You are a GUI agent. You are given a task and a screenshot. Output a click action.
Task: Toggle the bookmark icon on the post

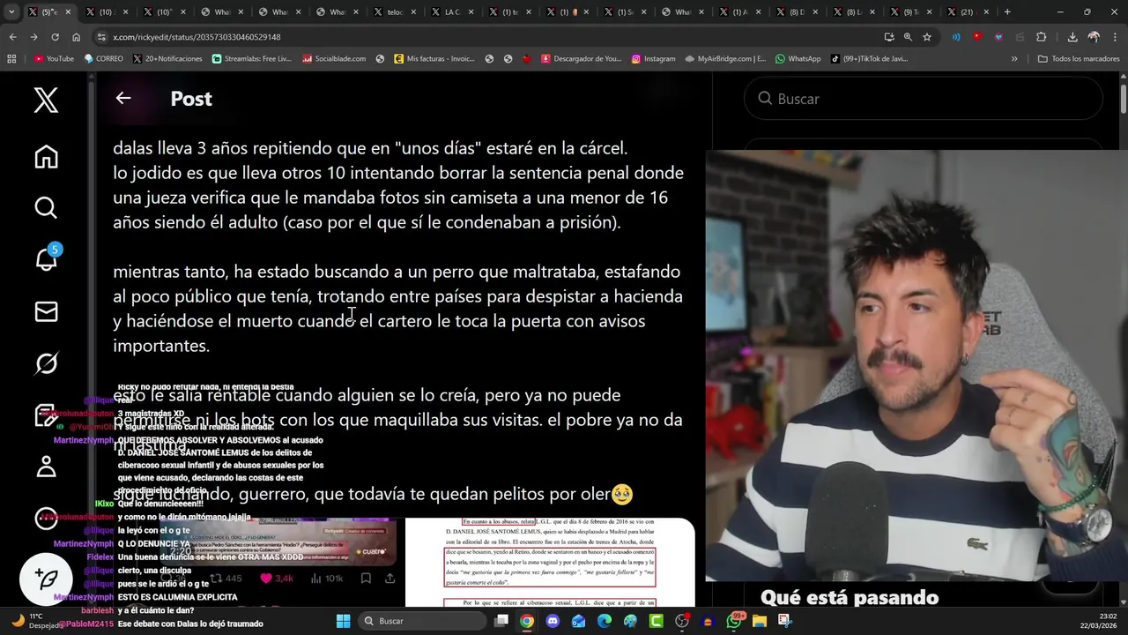click(x=366, y=579)
